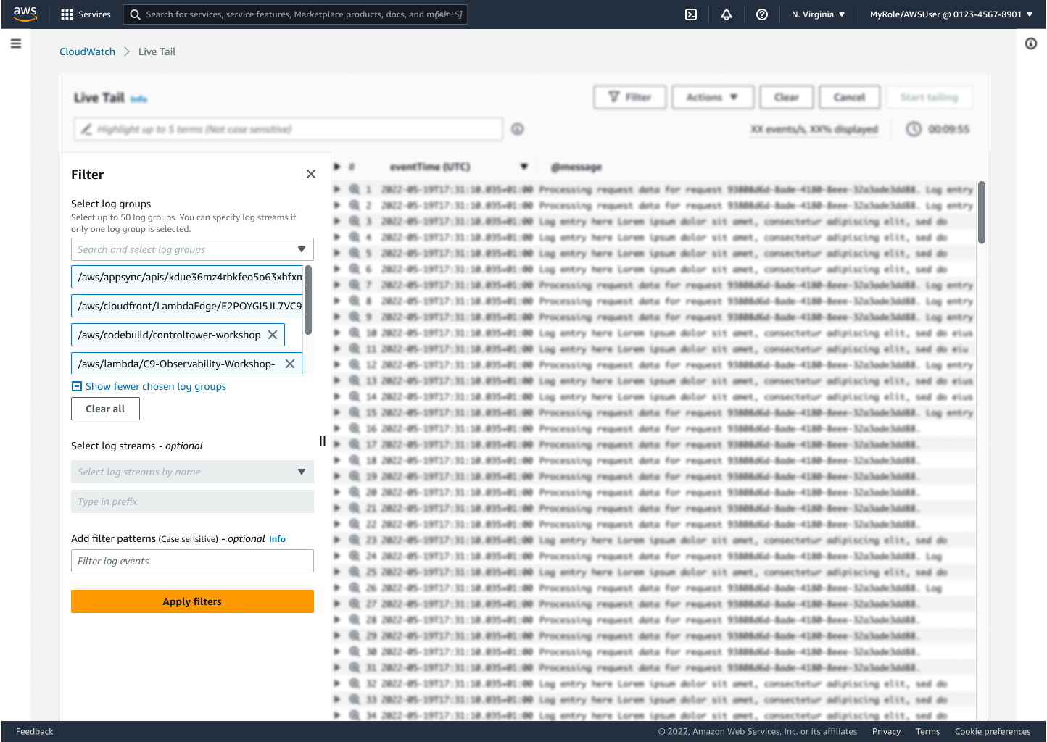Viewport: 1047px width, 742px height.
Task: Open the Info link beside Live Tail title
Action: tap(138, 99)
